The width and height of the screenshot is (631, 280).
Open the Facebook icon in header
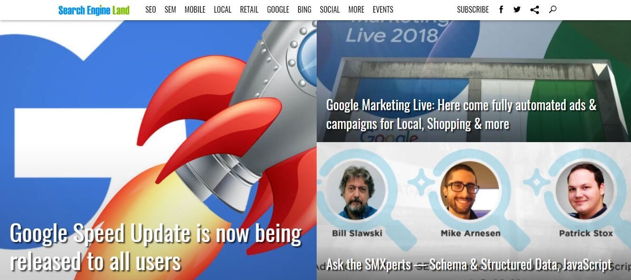[501, 9]
